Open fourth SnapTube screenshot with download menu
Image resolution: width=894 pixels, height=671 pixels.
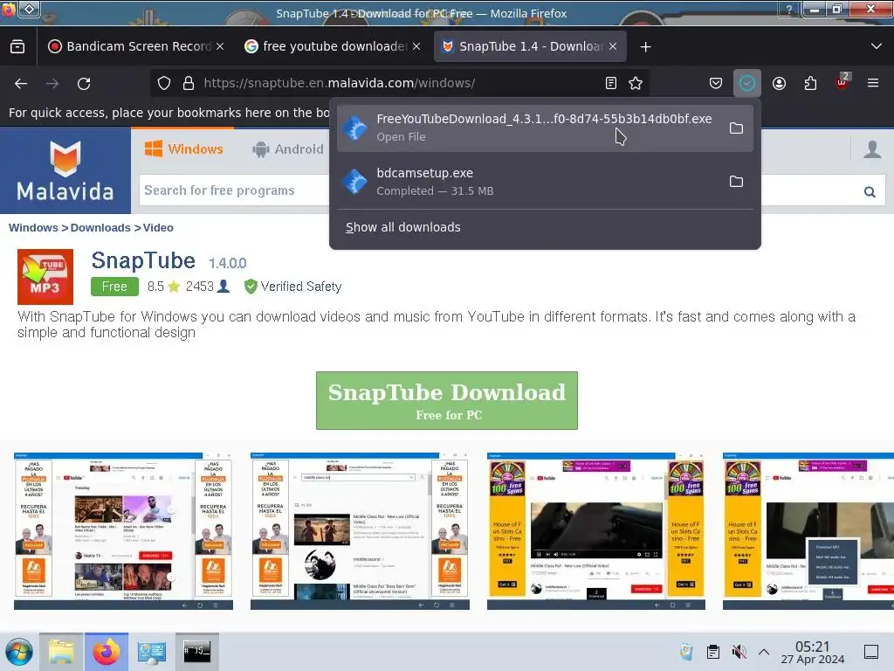[808, 531]
